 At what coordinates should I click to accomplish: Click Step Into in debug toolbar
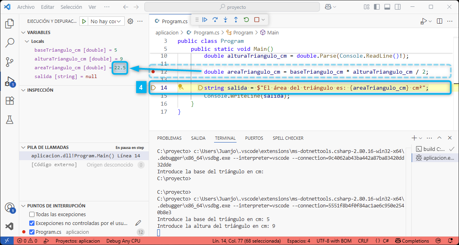click(225, 20)
